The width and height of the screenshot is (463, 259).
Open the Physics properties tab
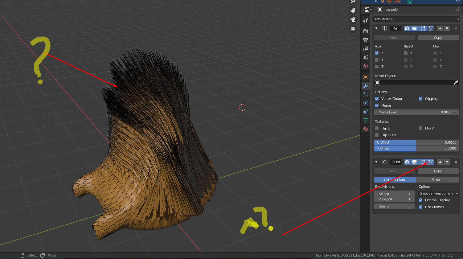(x=366, y=103)
